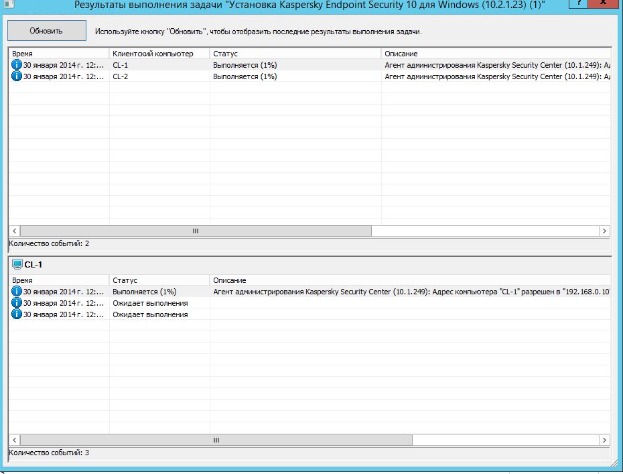Sort lower table by Описание column header
Viewport: 623px width, 474px height.
point(410,280)
